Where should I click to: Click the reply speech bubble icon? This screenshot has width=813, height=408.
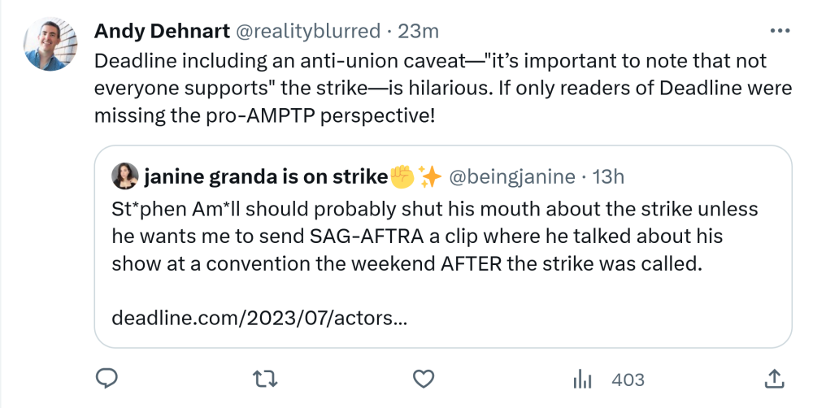[x=107, y=379]
